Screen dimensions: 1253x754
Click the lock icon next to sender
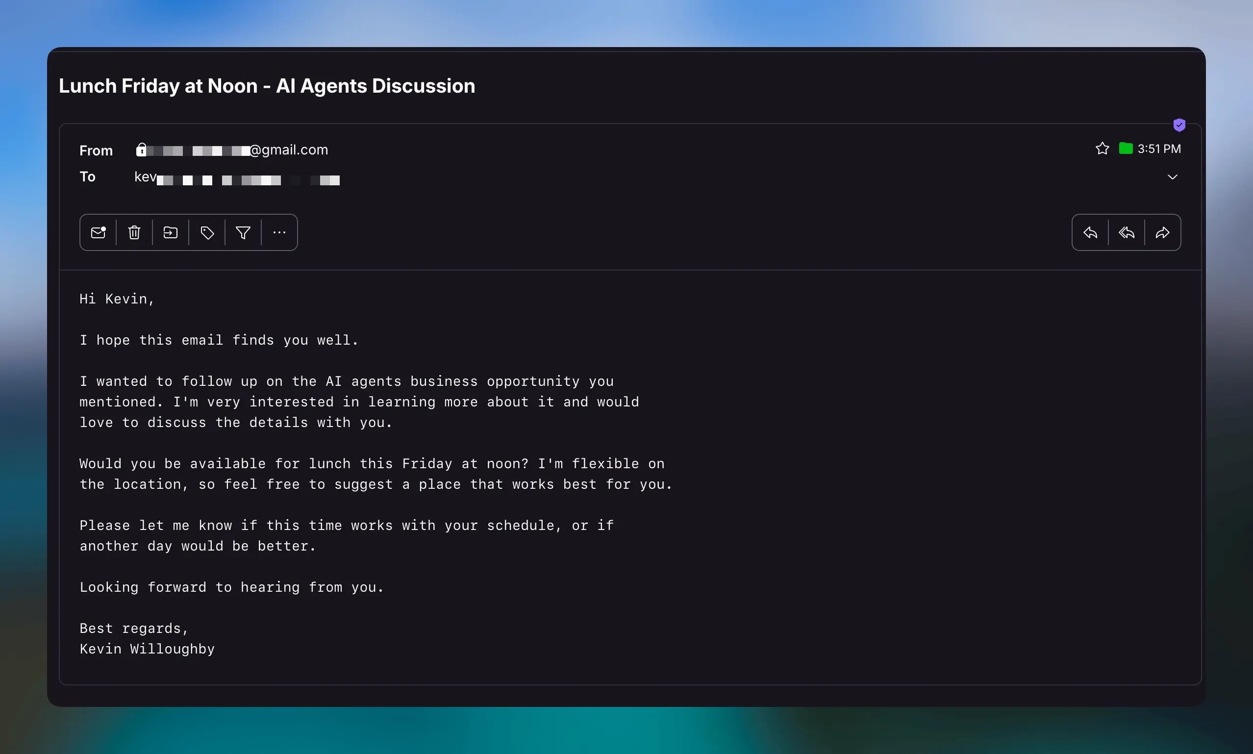141,150
